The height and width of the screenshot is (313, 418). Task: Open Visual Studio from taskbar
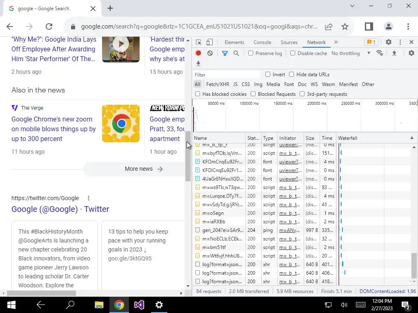[139, 305]
